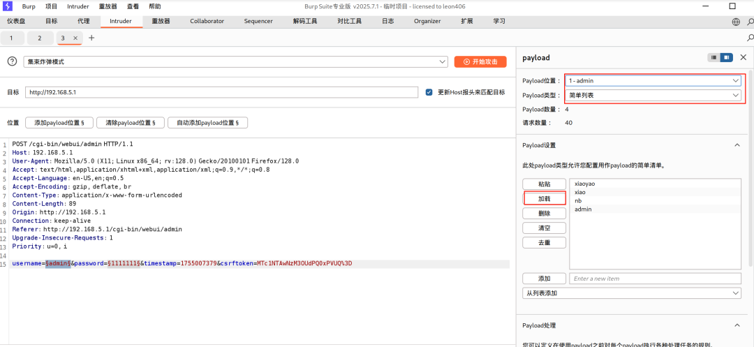
Task: Click the 添加 add item button
Action: (x=544, y=279)
